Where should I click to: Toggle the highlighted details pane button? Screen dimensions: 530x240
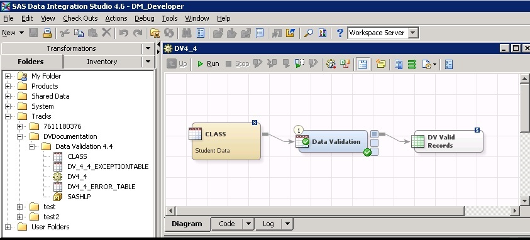(x=363, y=64)
